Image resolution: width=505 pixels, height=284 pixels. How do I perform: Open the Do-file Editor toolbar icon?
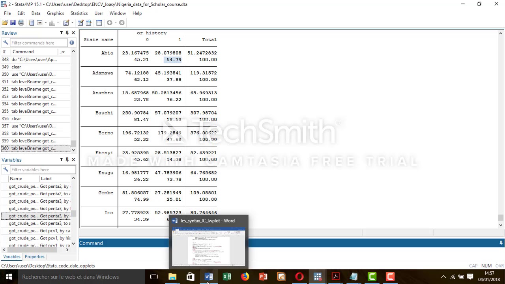[66, 22]
